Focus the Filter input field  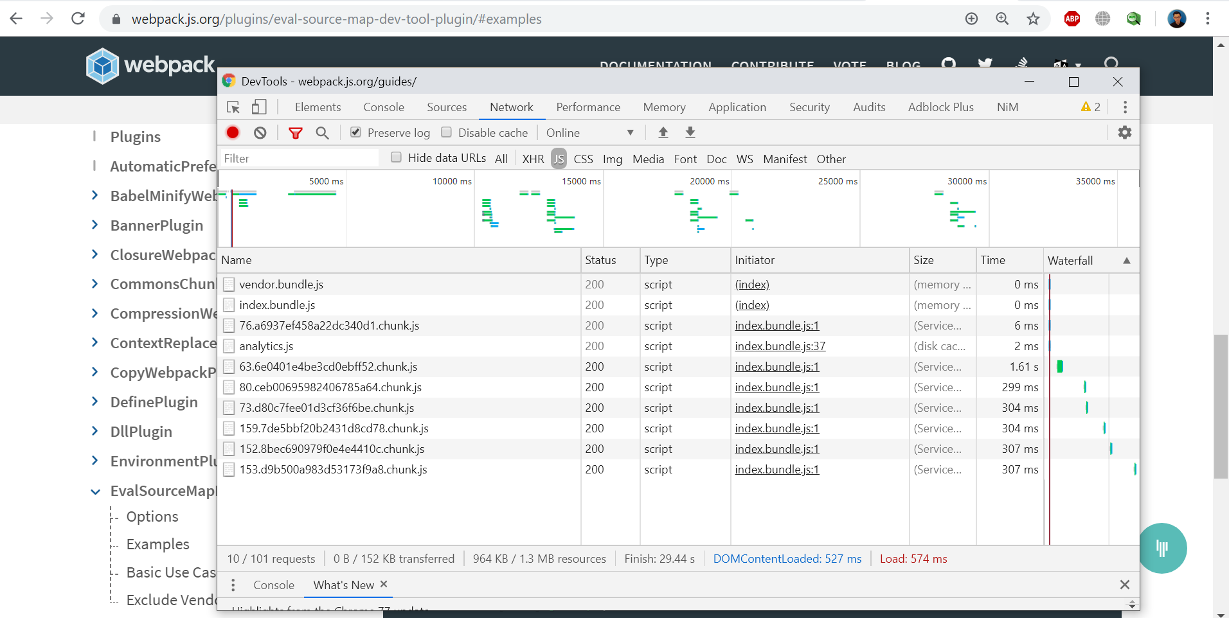click(x=300, y=159)
